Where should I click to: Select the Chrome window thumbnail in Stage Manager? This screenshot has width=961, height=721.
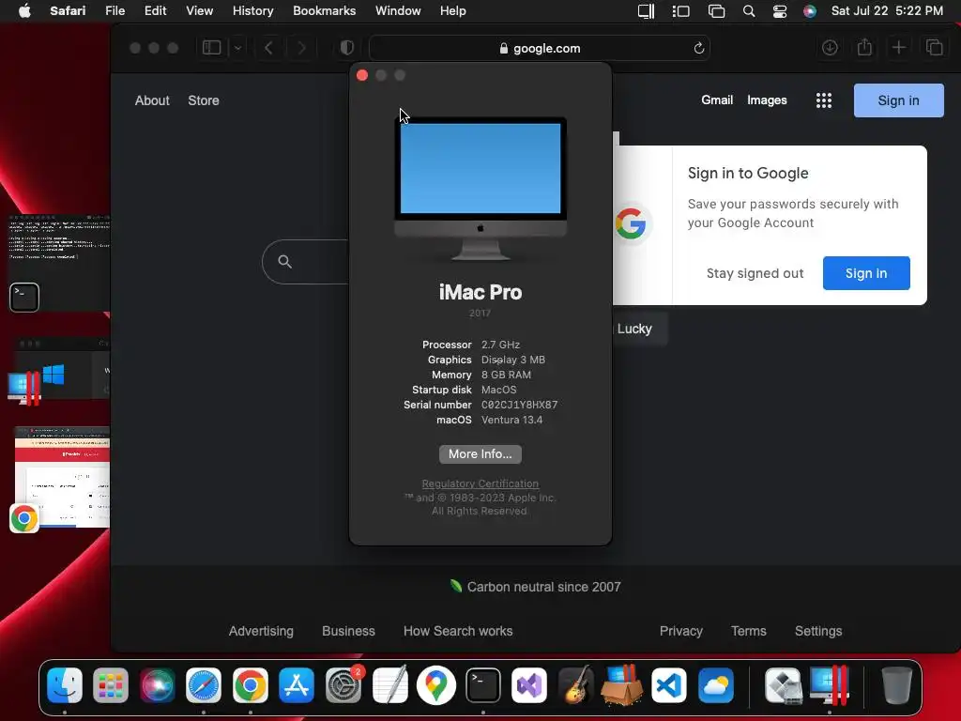click(60, 478)
